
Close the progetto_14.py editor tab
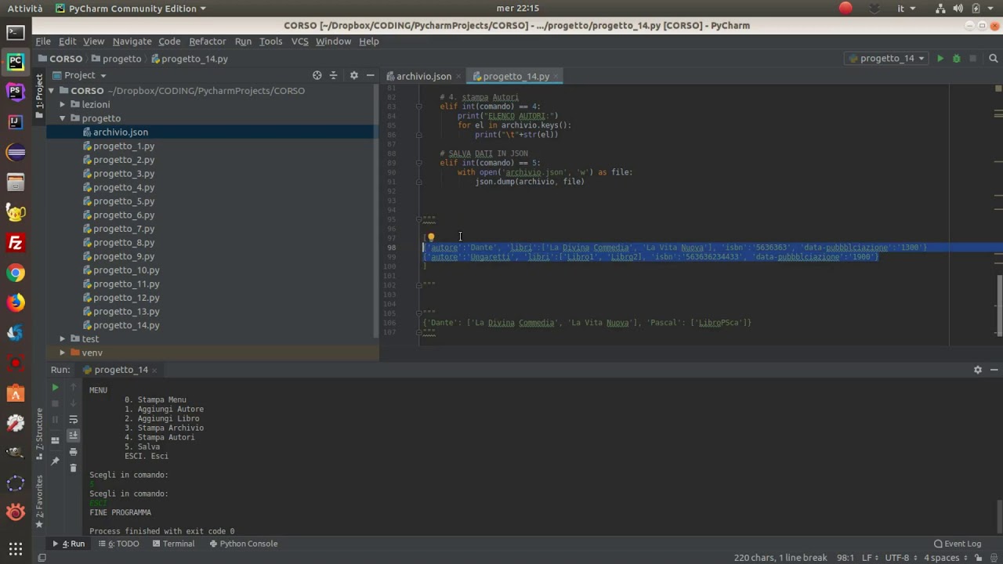click(x=556, y=77)
